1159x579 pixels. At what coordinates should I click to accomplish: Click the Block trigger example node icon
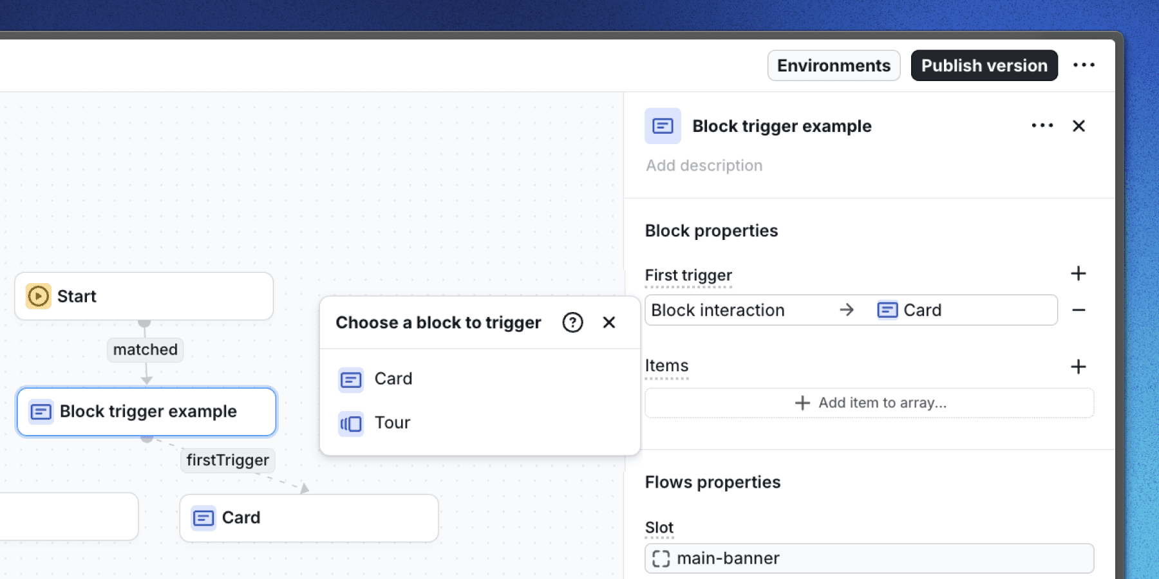[x=41, y=412]
